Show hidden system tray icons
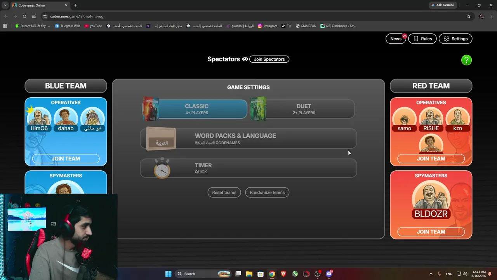Screen dimensions: 497x280 tap(431, 274)
